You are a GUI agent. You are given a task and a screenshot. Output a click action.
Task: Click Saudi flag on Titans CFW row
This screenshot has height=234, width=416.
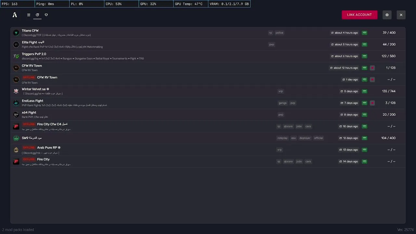point(365,33)
